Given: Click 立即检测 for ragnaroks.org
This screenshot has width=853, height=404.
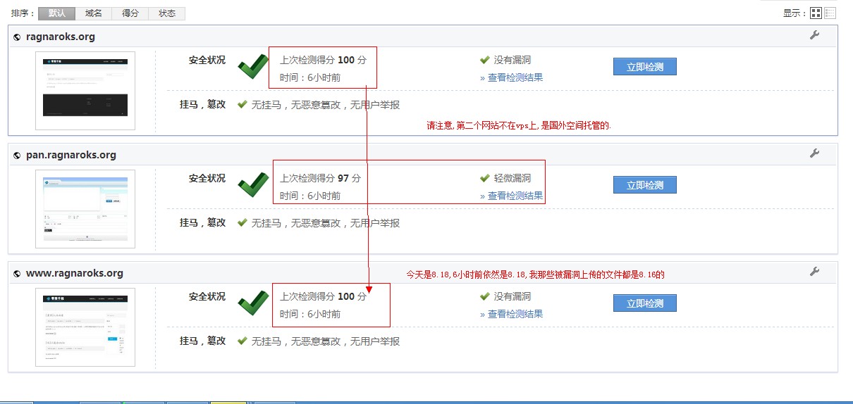Looking at the screenshot, I should 644,67.
